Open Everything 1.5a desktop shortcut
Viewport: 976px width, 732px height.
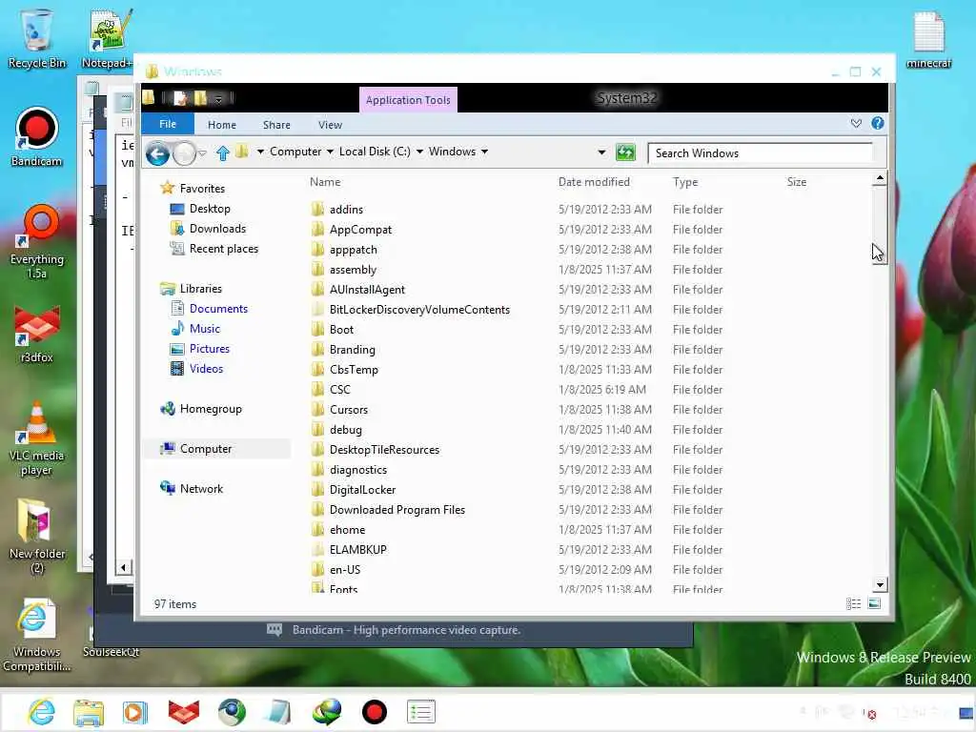pyautogui.click(x=37, y=241)
